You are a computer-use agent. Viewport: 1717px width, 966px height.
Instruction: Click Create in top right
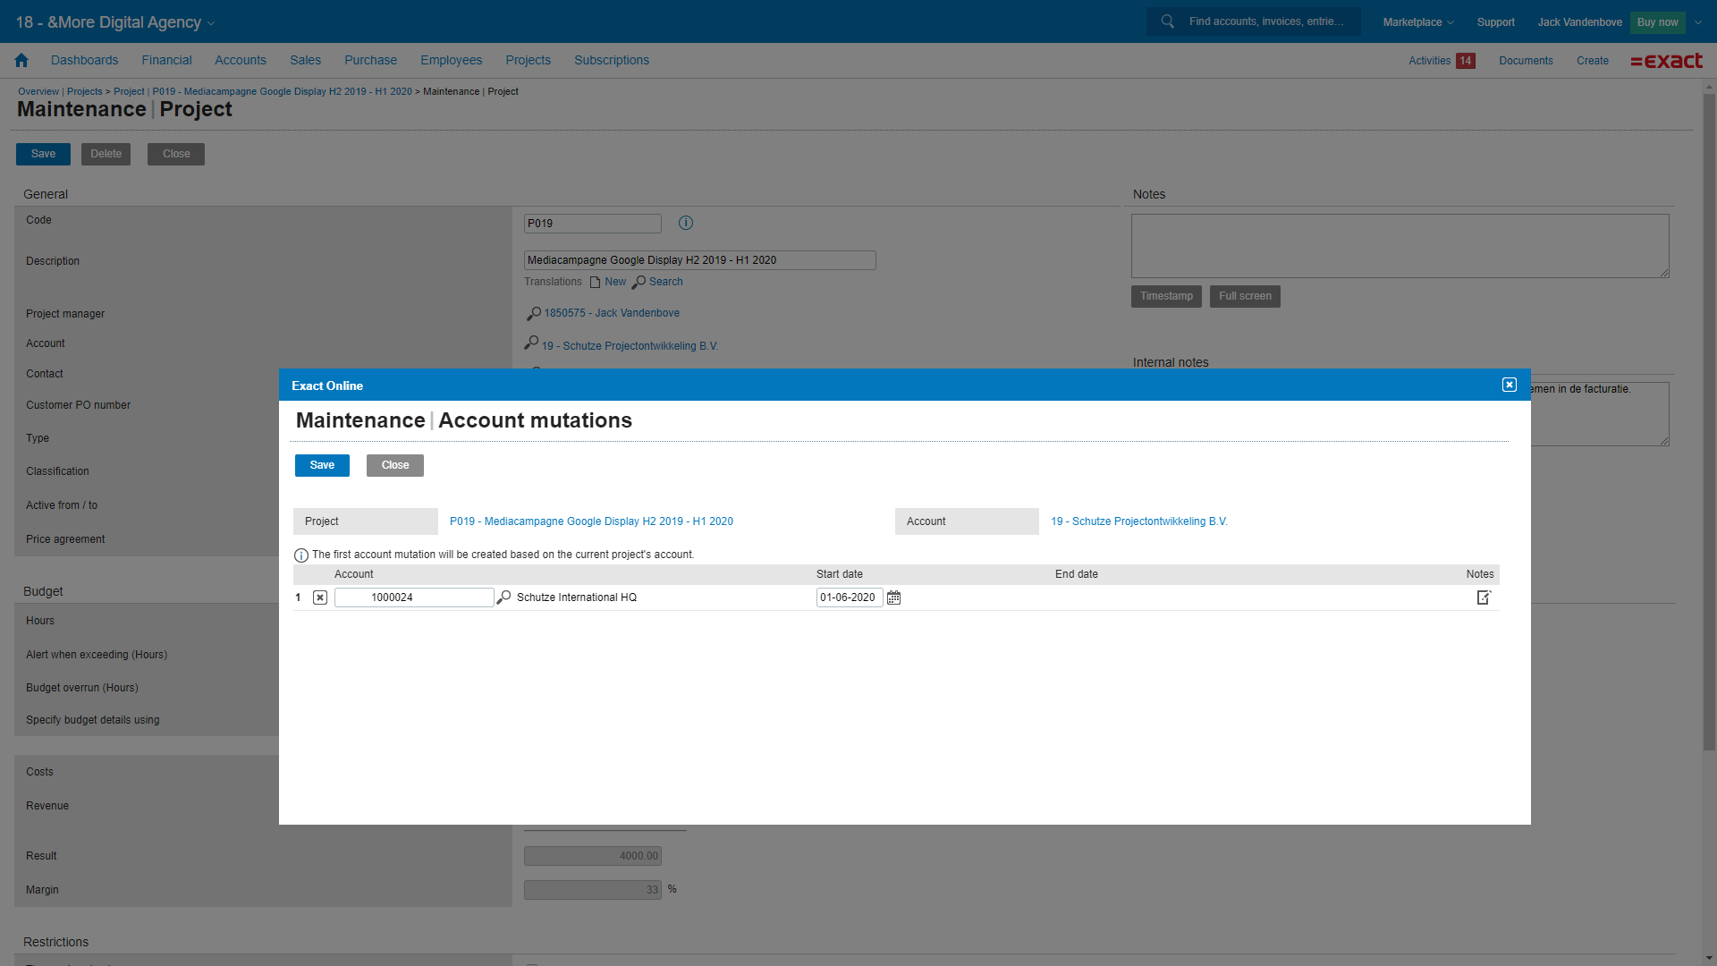pos(1592,61)
